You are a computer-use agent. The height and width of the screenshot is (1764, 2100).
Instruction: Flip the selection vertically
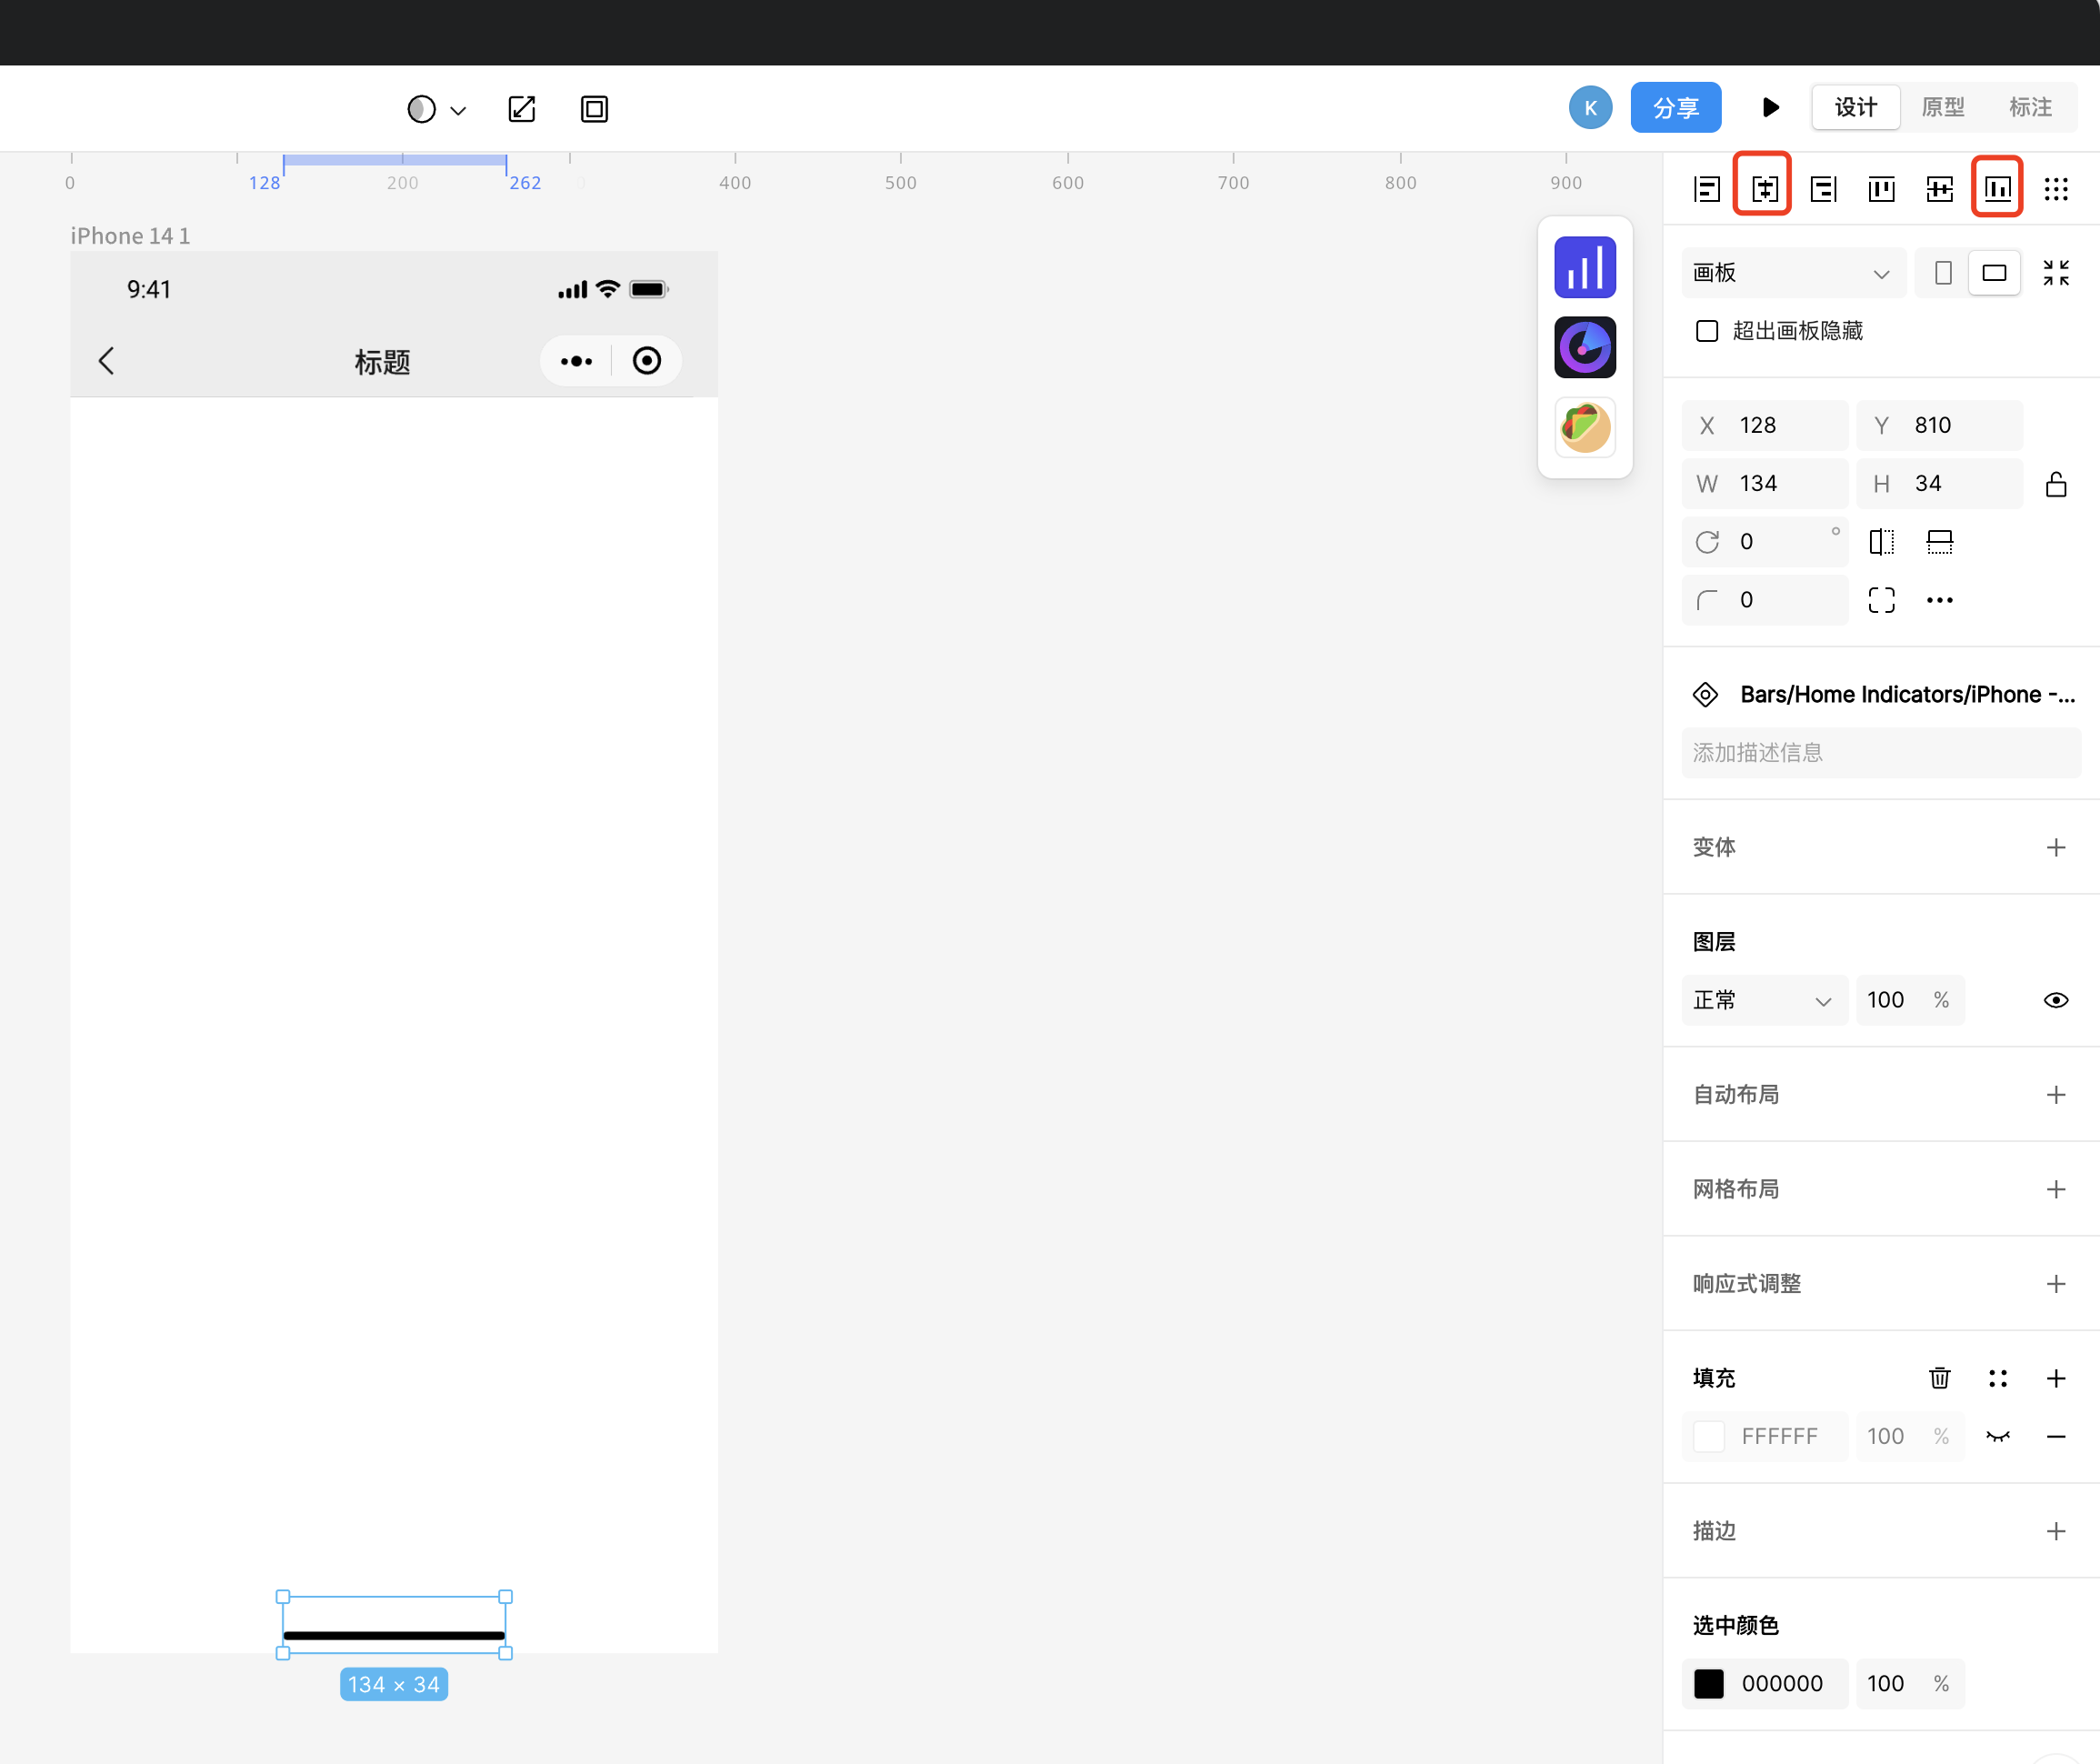tap(1939, 542)
